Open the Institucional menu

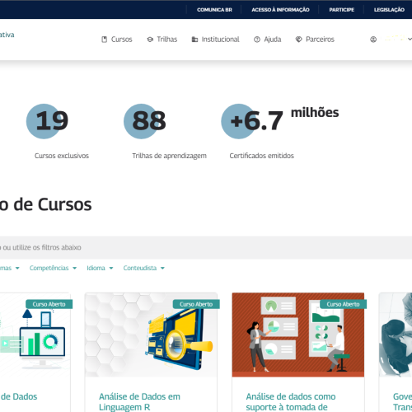pyautogui.click(x=216, y=40)
